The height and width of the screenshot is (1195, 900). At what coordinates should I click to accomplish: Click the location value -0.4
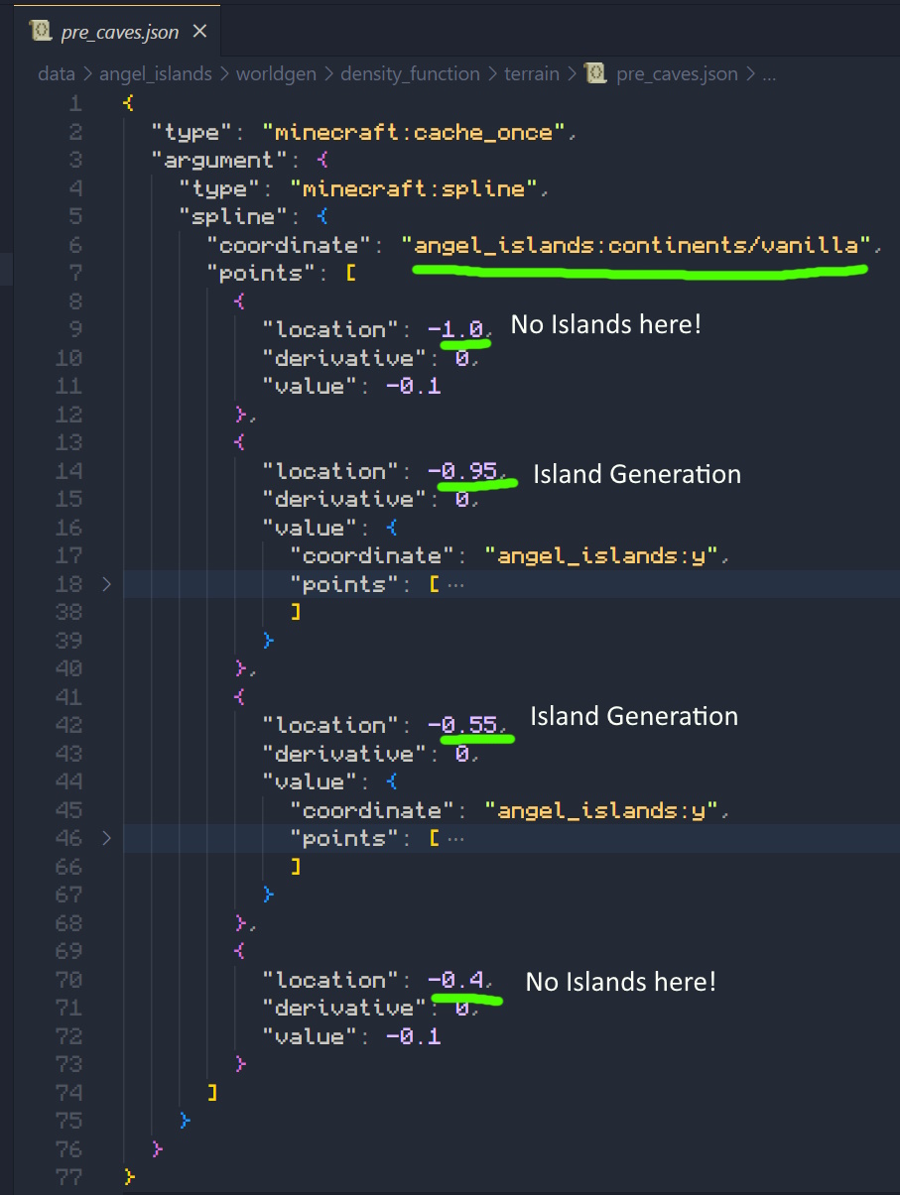(x=455, y=980)
